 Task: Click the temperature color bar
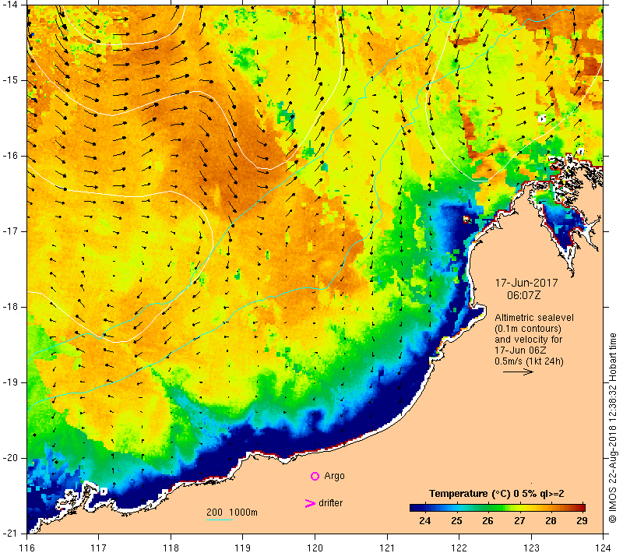click(498, 507)
